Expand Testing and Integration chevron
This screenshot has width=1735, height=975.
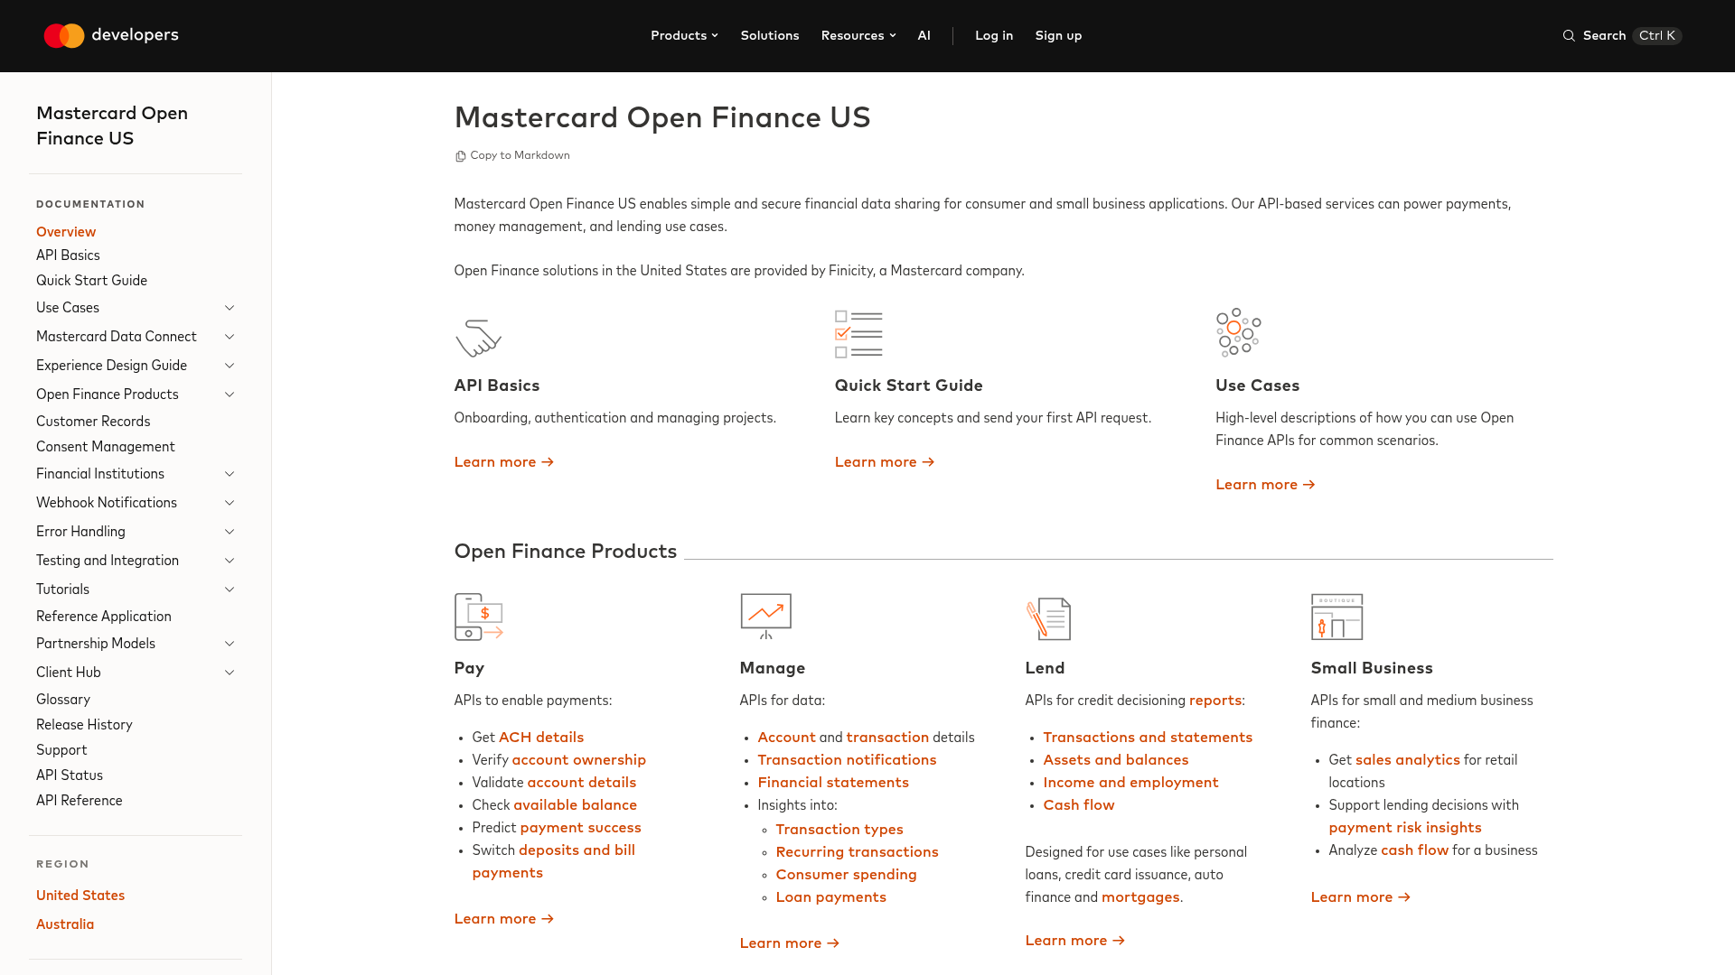[x=230, y=561]
